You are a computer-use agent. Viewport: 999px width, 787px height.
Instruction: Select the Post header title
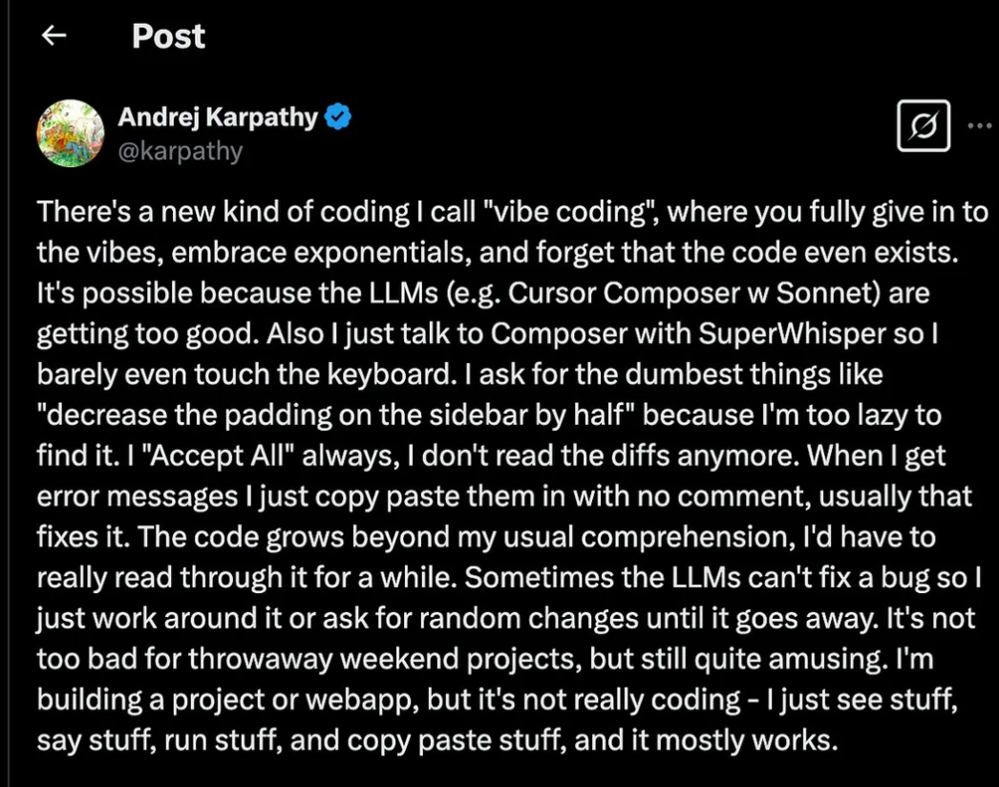tap(168, 36)
